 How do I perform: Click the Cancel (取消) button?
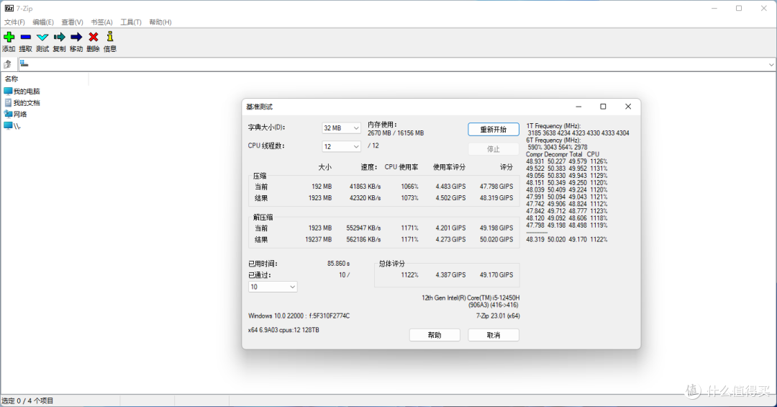pyautogui.click(x=494, y=335)
